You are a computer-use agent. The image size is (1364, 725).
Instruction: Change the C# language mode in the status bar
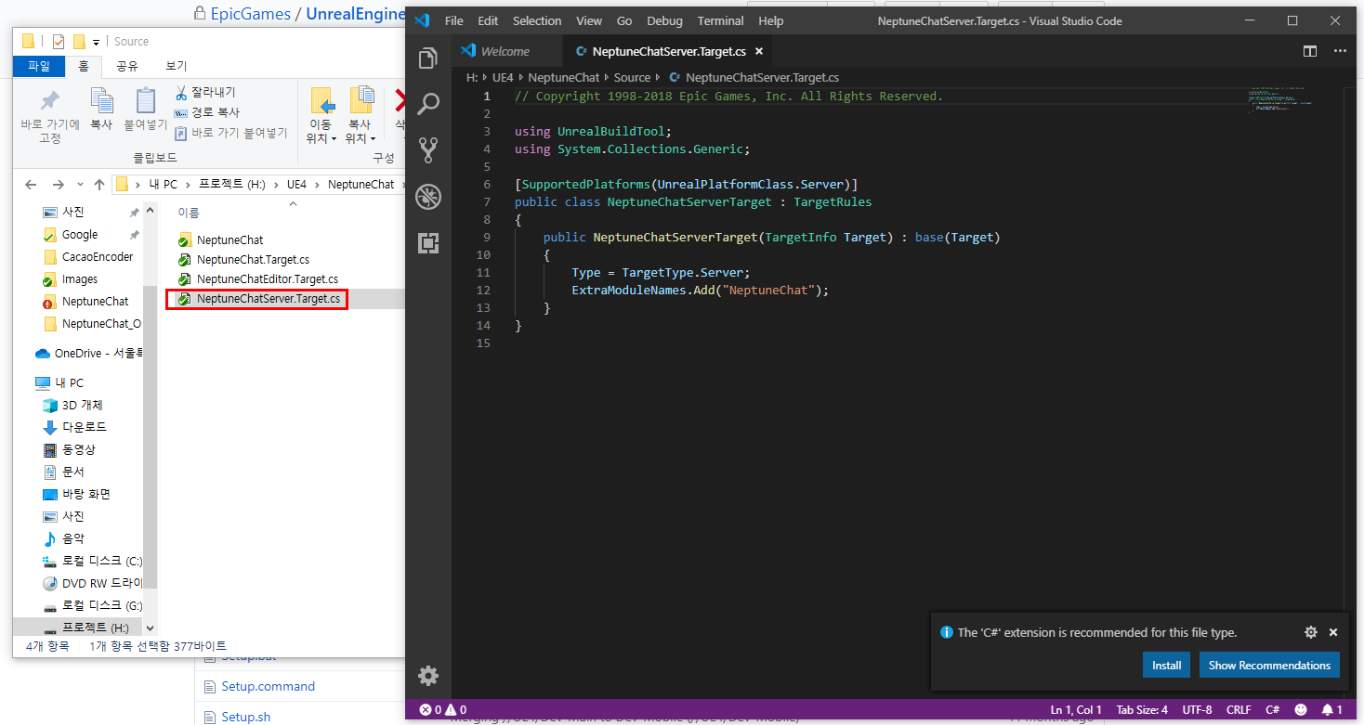[x=1272, y=709]
